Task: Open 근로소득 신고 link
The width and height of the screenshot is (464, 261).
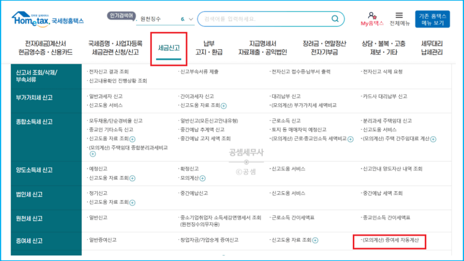Action: pos(286,121)
